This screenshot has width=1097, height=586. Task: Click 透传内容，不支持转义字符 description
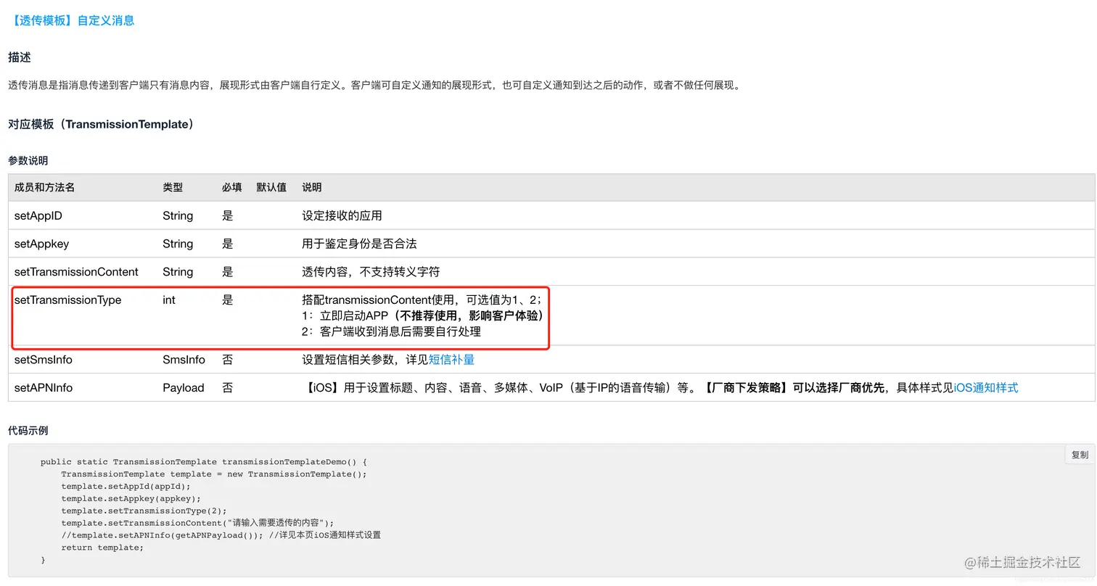(x=371, y=272)
